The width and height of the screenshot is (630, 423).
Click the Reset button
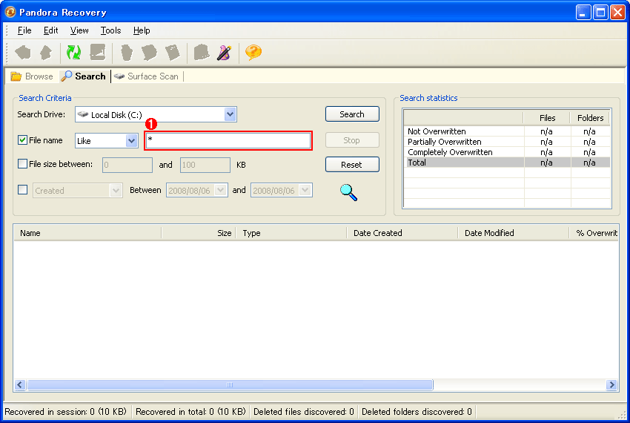pyautogui.click(x=352, y=164)
